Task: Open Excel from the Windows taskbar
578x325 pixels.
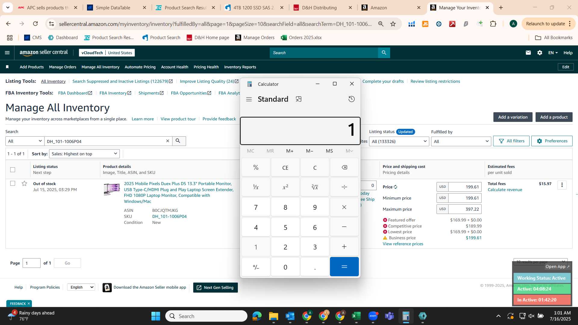Action: coord(356,316)
